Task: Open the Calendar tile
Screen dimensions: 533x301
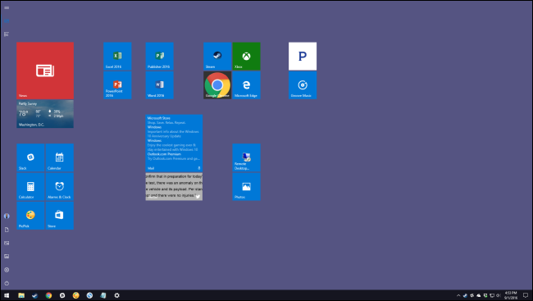Action: click(60, 157)
